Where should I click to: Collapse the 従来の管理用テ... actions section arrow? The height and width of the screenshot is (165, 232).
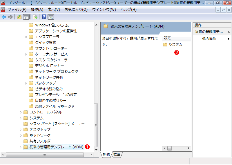point(229,32)
